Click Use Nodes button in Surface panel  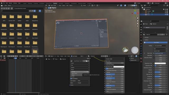[156, 42]
